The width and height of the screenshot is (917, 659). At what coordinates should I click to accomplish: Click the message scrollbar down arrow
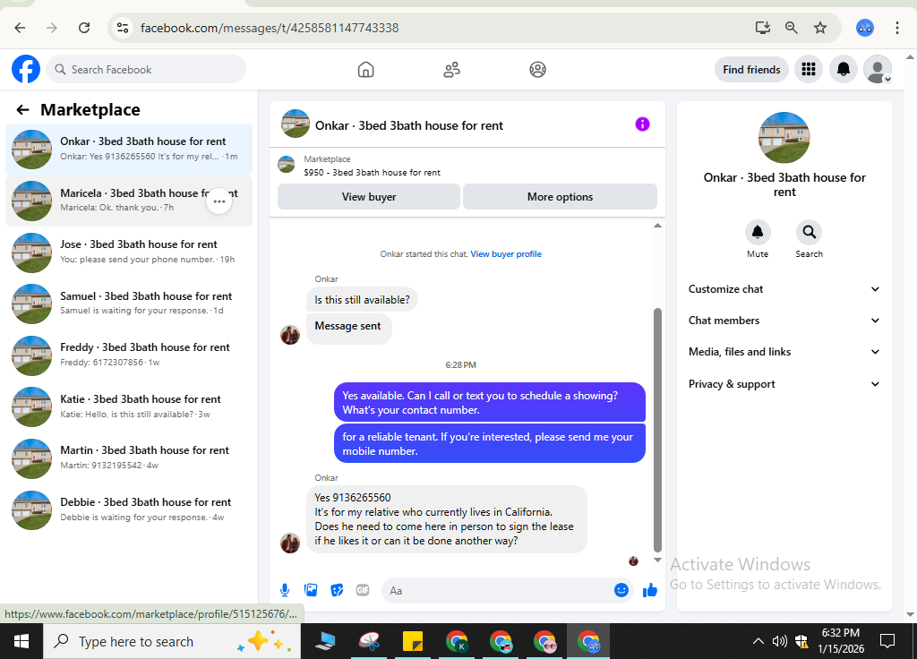657,561
